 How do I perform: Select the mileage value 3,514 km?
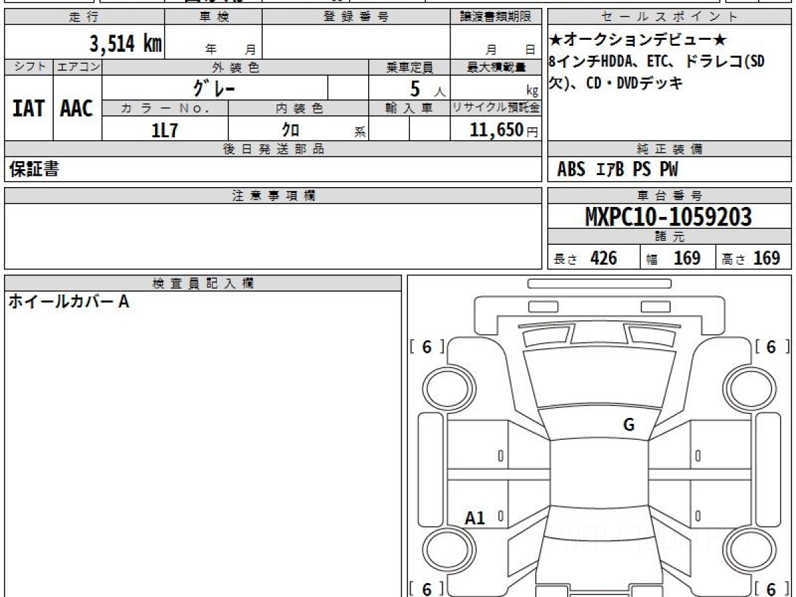tap(126, 44)
